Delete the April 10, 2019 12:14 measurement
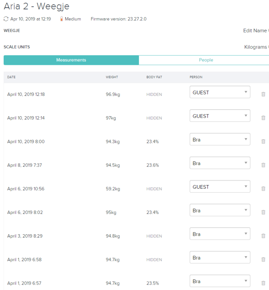The width and height of the screenshot is (269, 290). (x=263, y=118)
